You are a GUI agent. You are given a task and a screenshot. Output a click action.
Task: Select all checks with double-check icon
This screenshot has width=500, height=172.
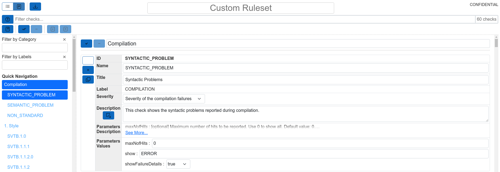click(24, 29)
